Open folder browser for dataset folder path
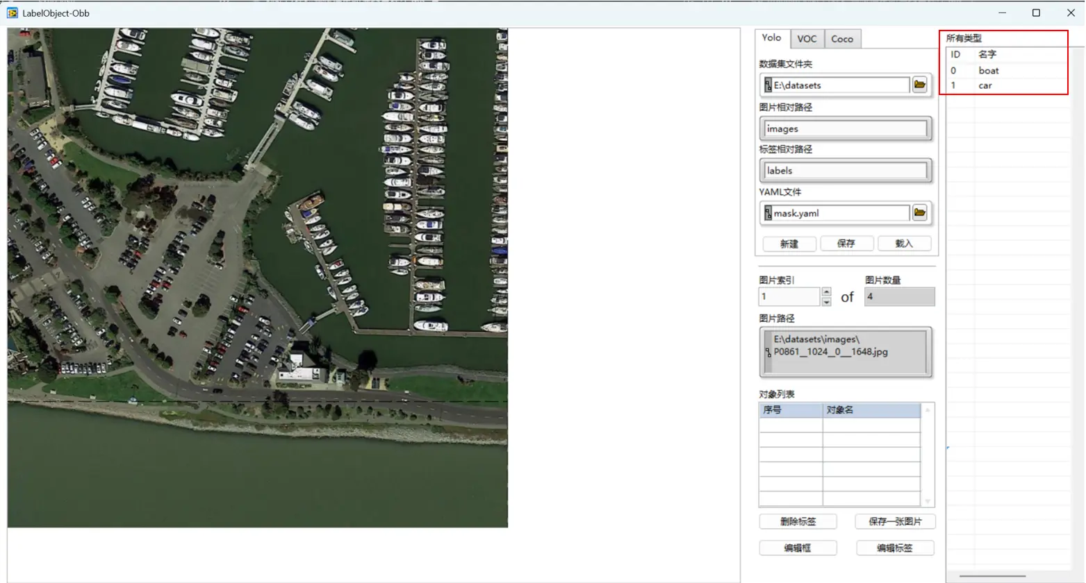 [x=919, y=85]
